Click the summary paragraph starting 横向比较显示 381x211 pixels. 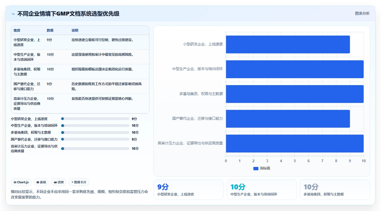click(79, 194)
